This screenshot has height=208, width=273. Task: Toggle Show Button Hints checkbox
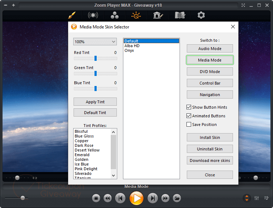[189, 107]
